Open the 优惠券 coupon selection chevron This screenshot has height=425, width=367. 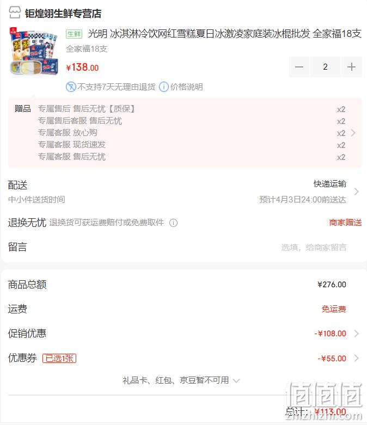[x=357, y=358]
